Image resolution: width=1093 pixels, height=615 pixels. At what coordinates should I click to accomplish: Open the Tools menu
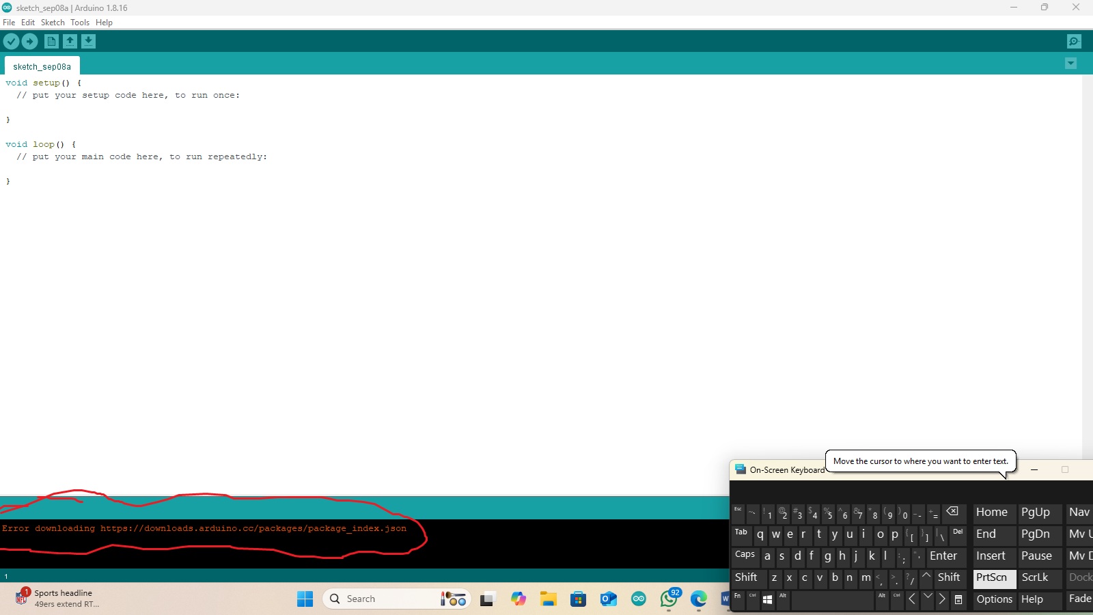tap(80, 23)
